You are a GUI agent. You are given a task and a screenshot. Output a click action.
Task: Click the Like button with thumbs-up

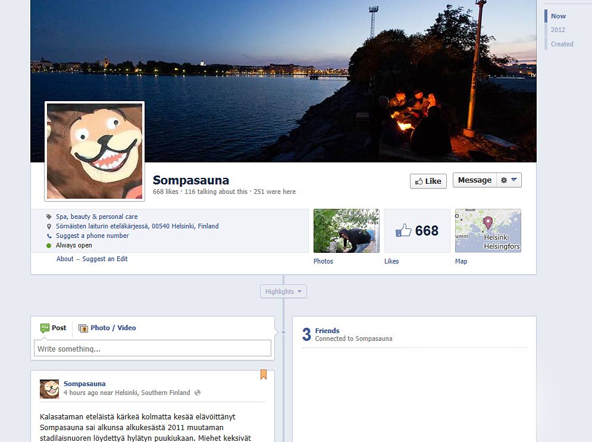(428, 181)
